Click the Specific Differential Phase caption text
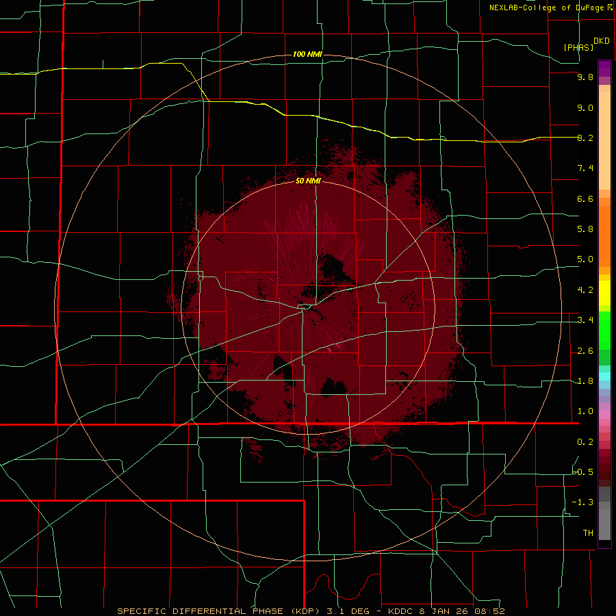Screen dimensions: 616x616 click(311, 611)
